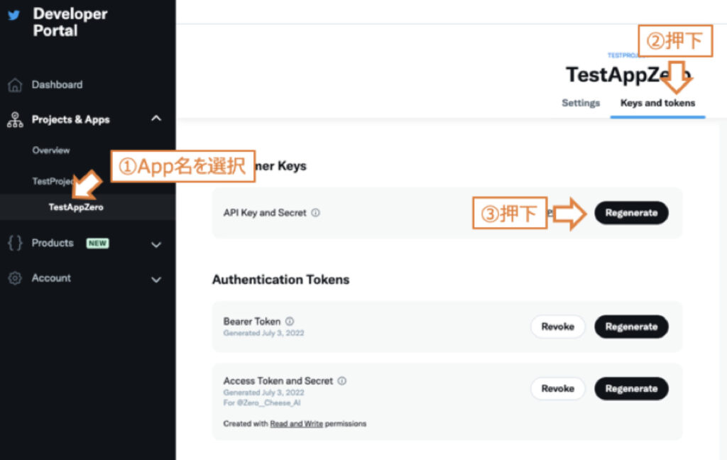727x460 pixels.
Task: Expand the Account section chevron
Action: (156, 280)
